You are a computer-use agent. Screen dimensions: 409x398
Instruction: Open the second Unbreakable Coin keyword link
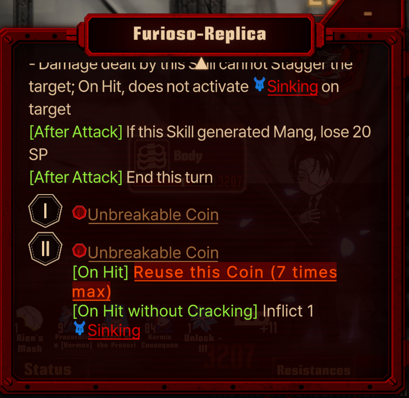click(153, 253)
